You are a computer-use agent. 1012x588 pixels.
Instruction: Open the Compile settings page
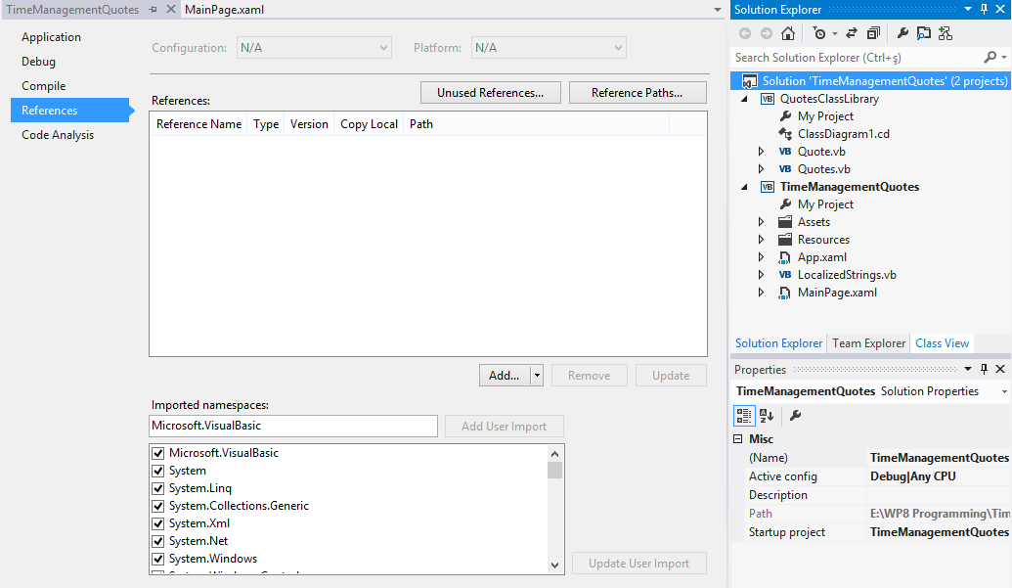point(44,86)
